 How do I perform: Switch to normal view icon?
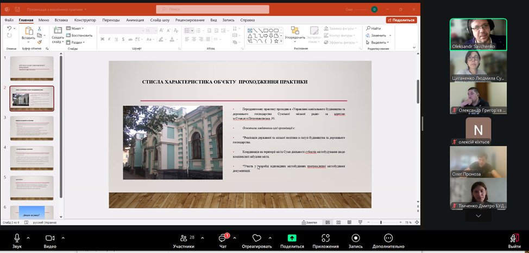[x=328, y=222]
